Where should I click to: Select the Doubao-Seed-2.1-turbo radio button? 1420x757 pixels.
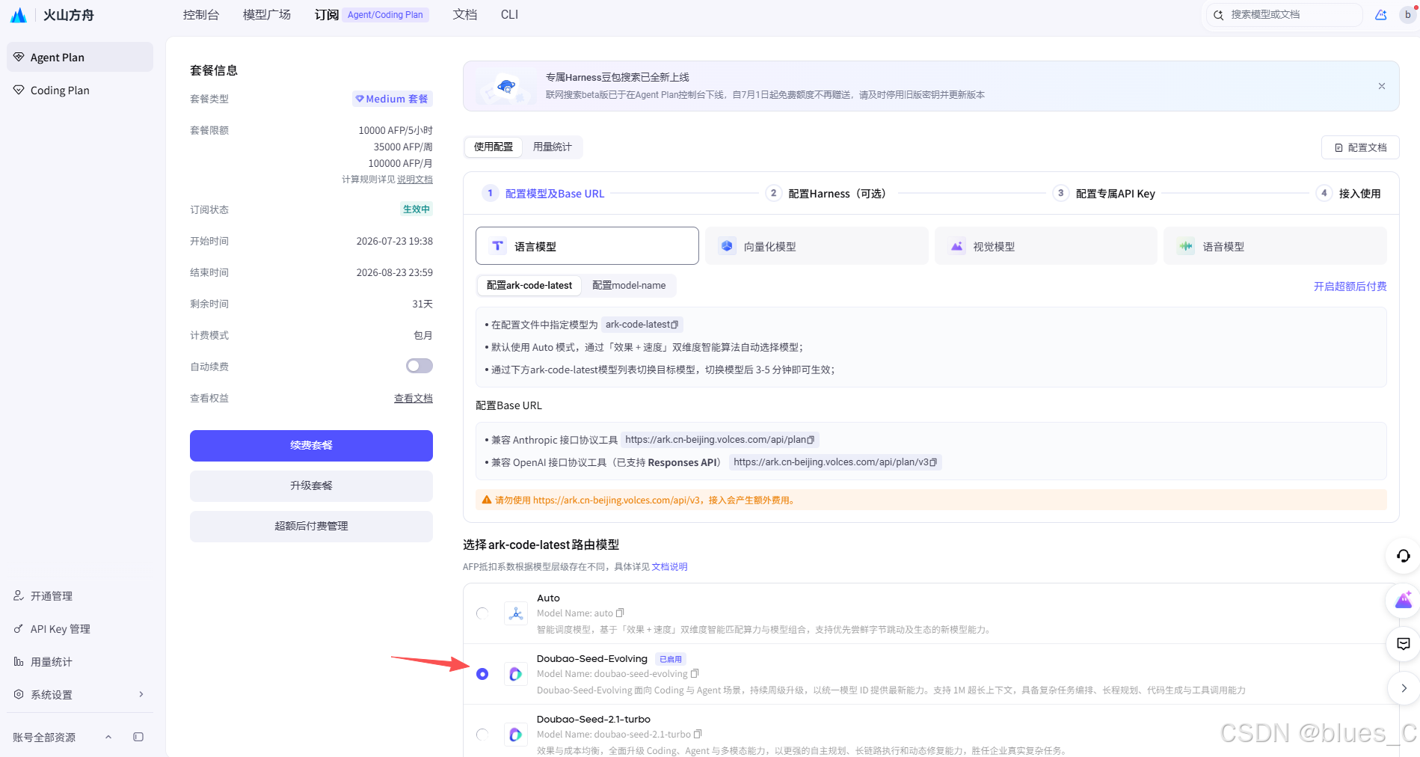pos(482,735)
